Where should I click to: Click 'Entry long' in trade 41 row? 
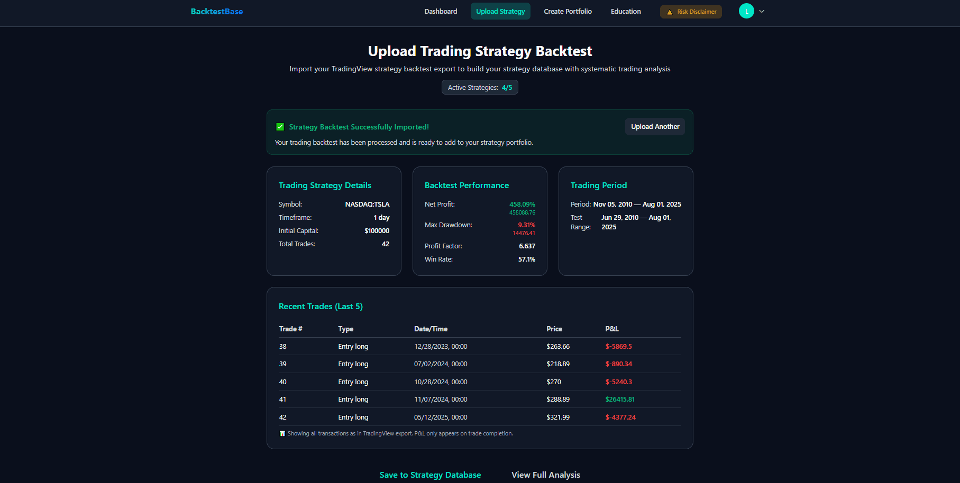[x=353, y=399]
